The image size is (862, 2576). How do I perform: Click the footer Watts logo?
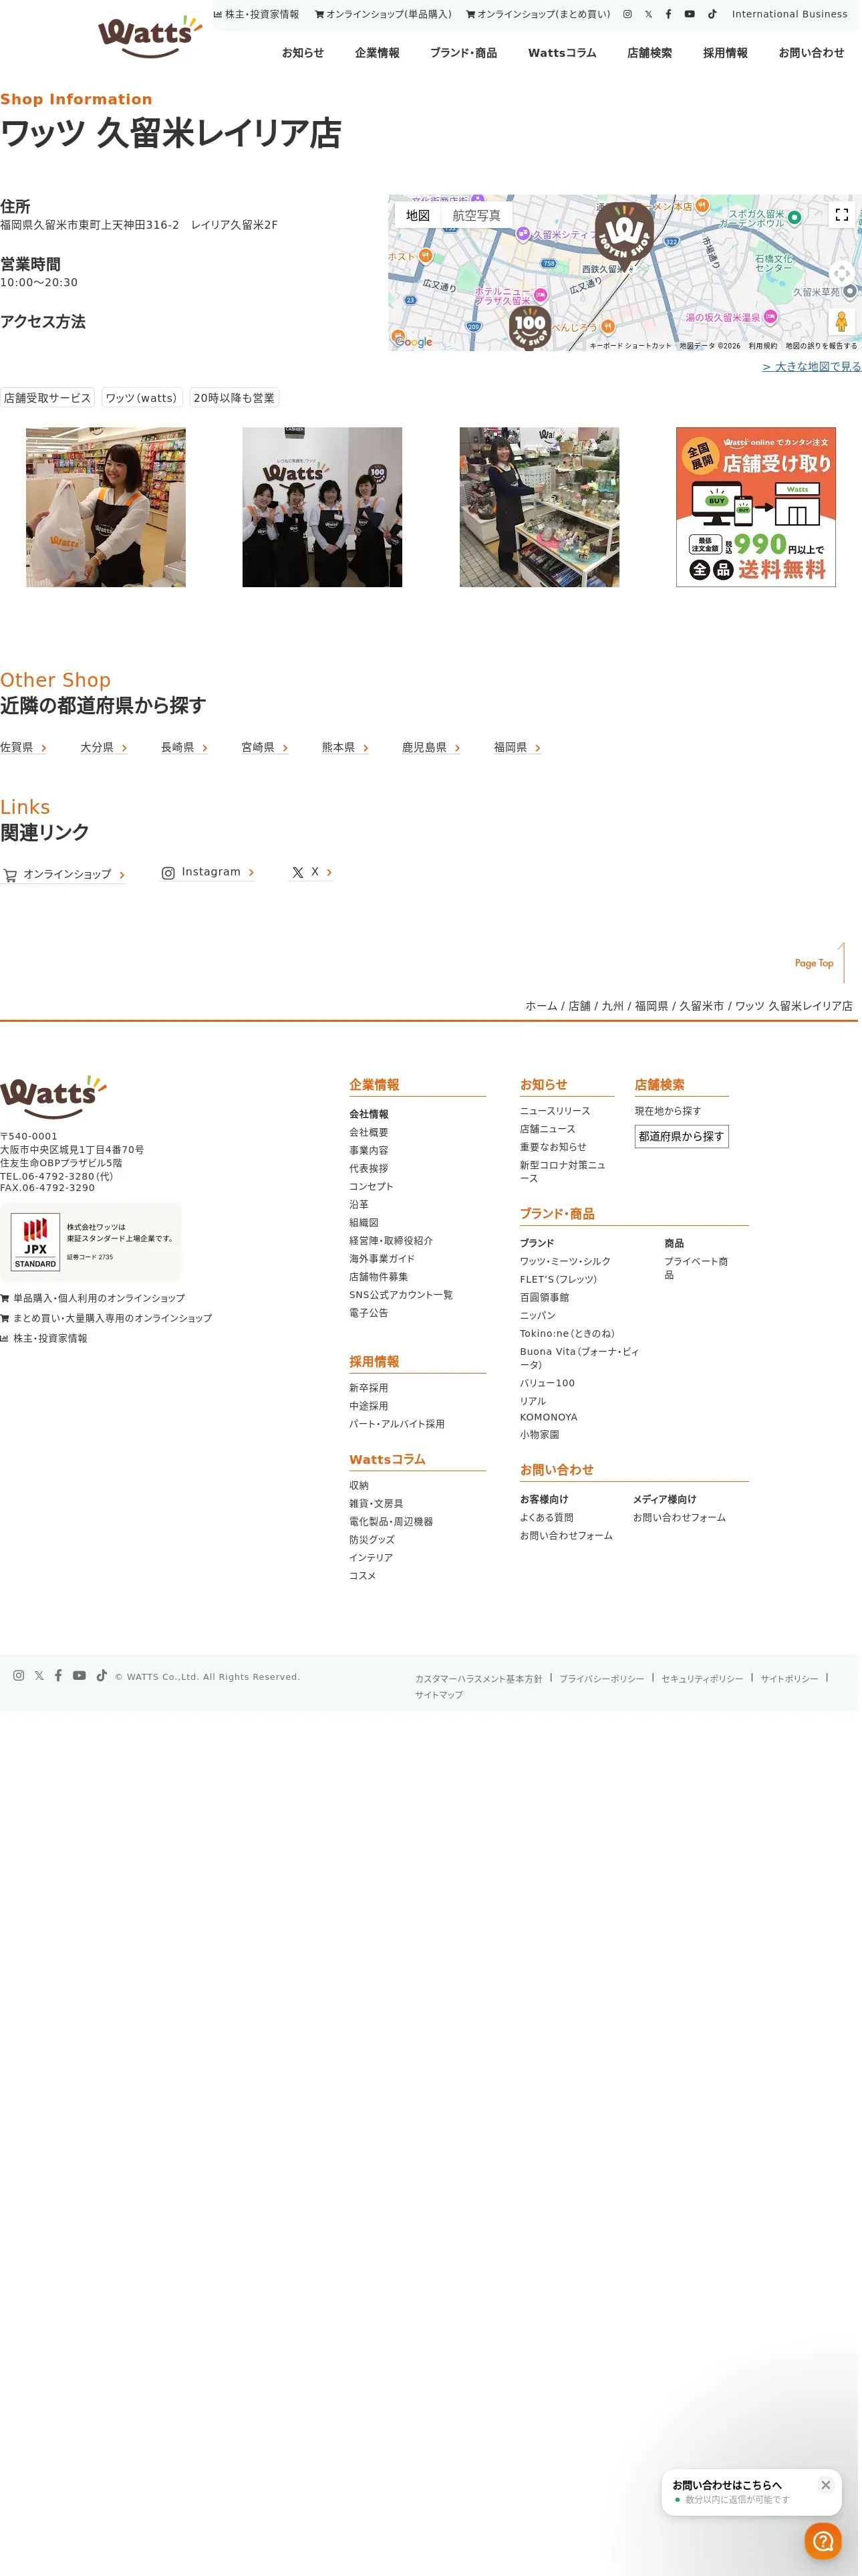click(53, 1097)
